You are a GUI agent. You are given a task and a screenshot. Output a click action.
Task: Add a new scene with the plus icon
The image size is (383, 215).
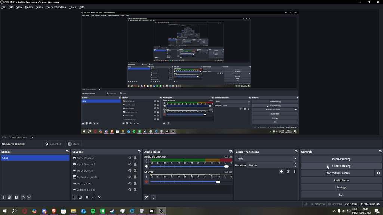pyautogui.click(x=4, y=197)
